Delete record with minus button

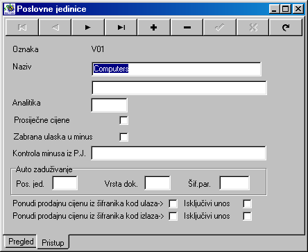point(187,28)
